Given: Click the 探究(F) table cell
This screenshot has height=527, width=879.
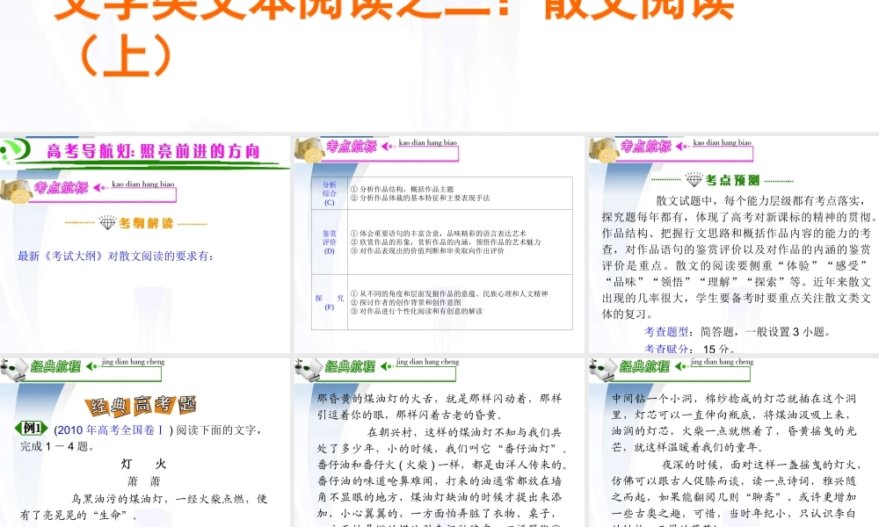Looking at the screenshot, I should click(x=330, y=302).
